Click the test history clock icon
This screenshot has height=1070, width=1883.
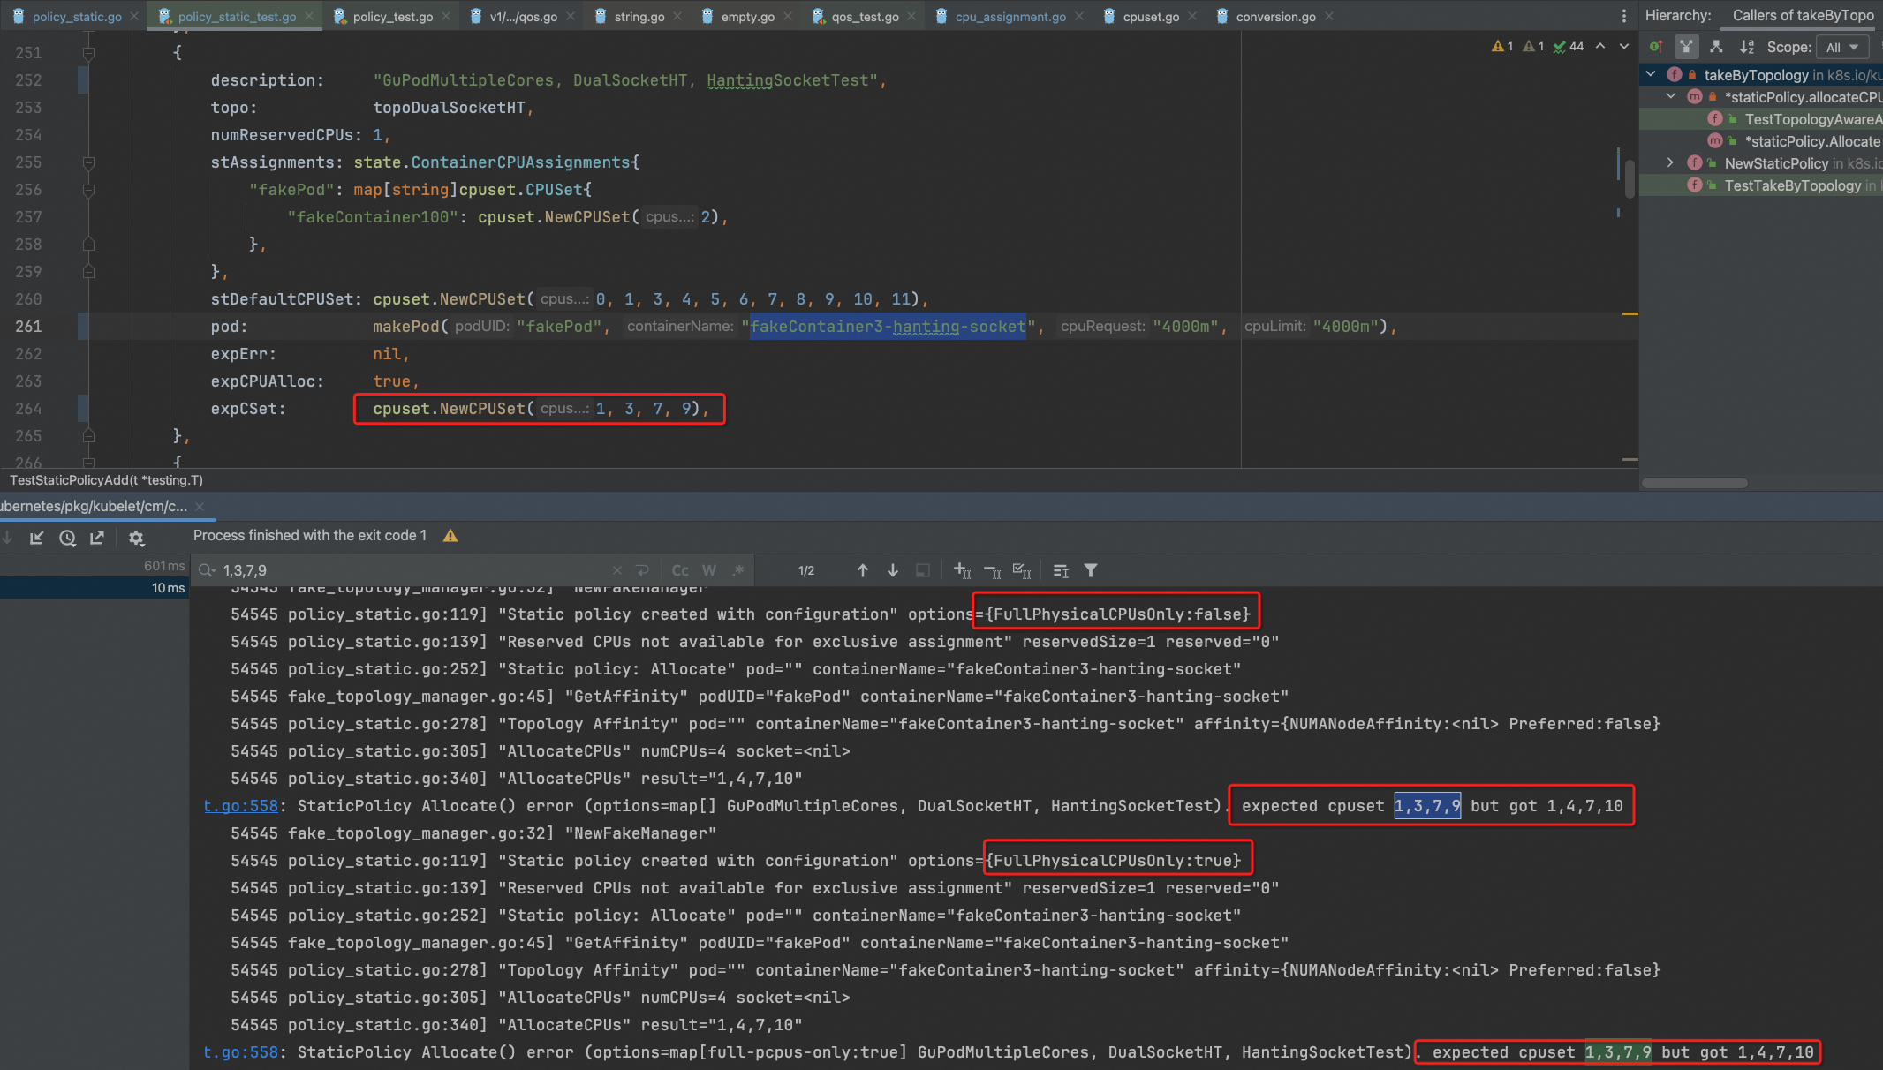67,538
